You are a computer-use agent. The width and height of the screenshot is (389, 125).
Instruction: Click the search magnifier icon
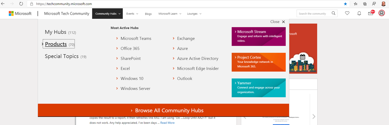pos(333,13)
